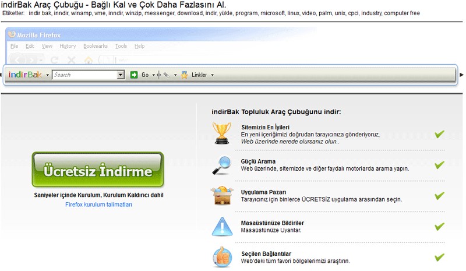Click the blue alert triangle icon

(222, 227)
